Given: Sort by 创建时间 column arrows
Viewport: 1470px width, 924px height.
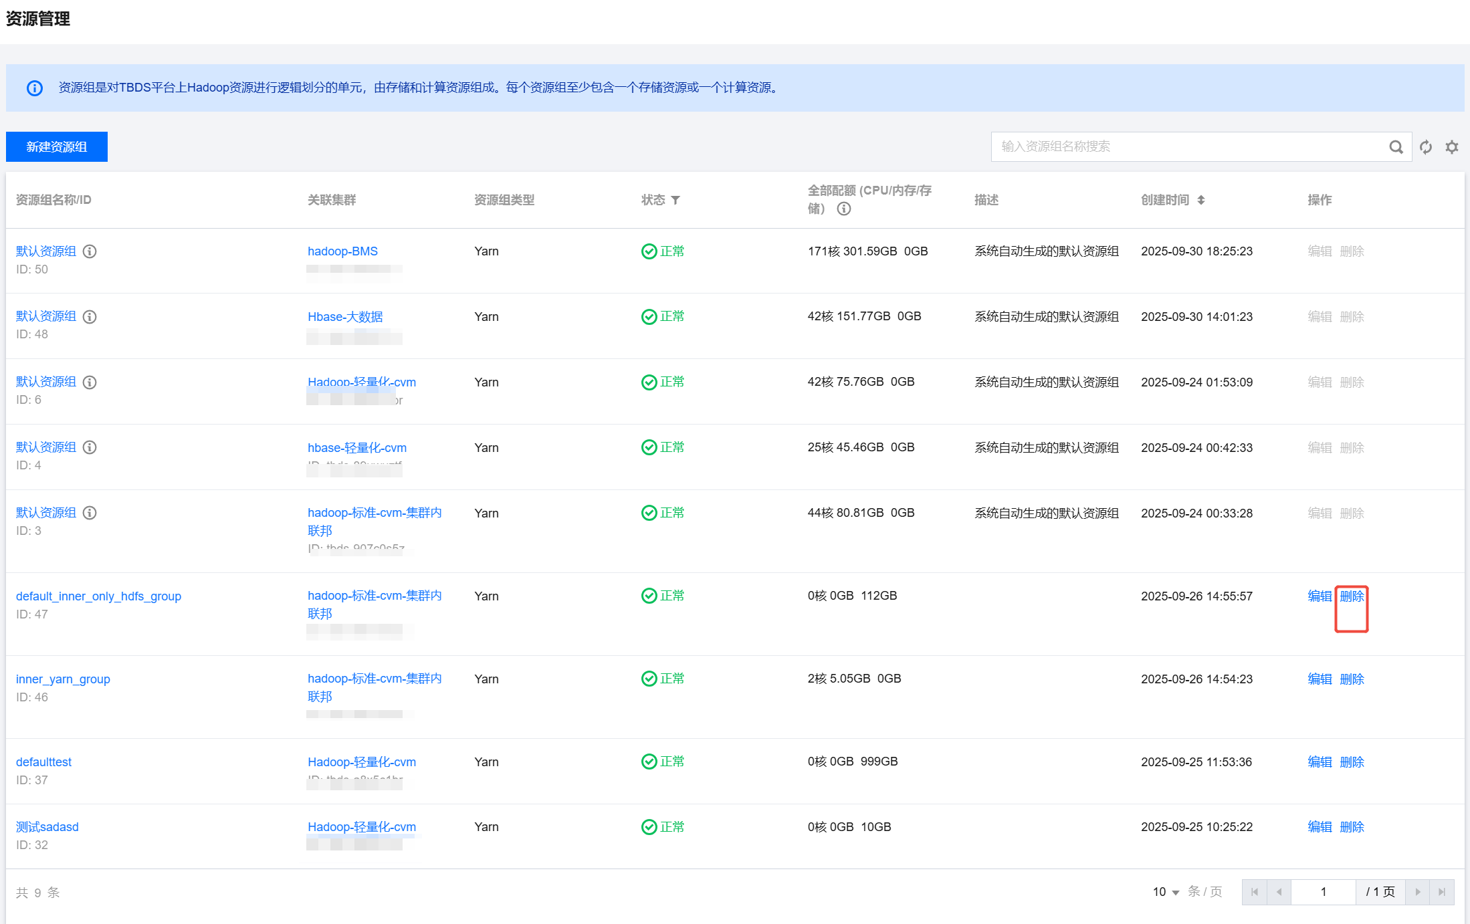Looking at the screenshot, I should coord(1201,200).
